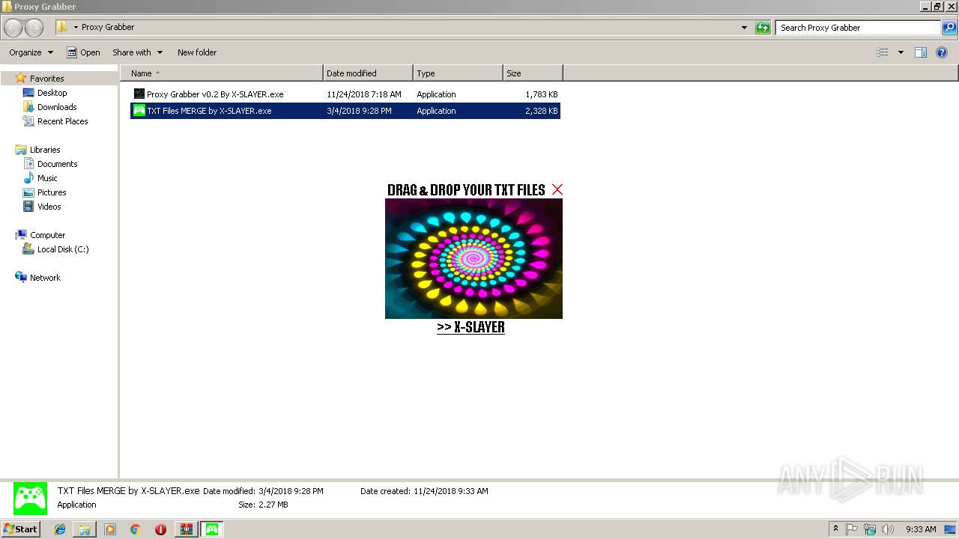
Task: Open Explorer help
Action: (942, 52)
